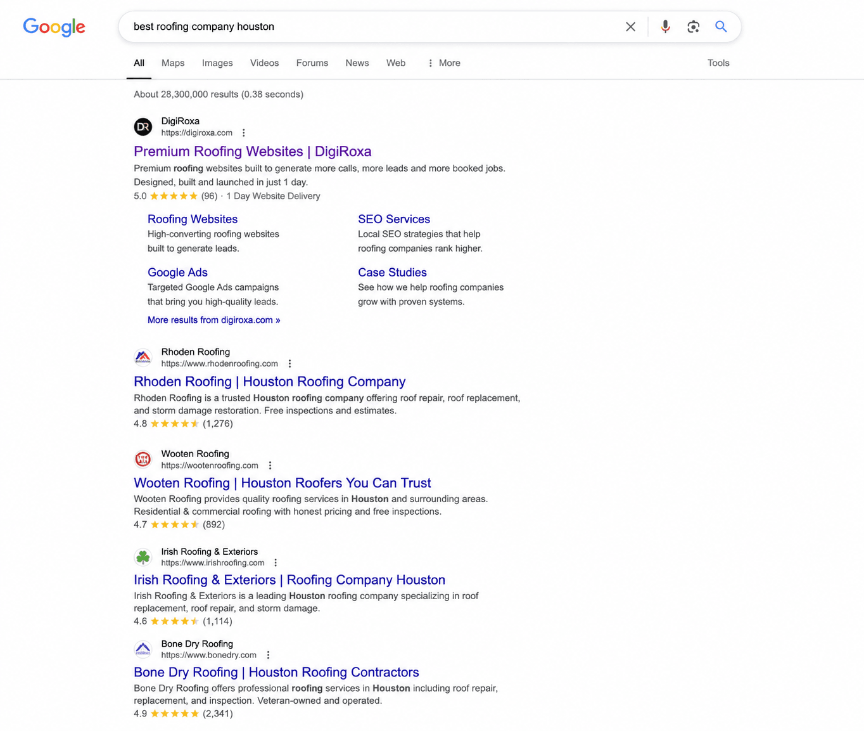The height and width of the screenshot is (731, 864).
Task: Open Bone Dry Roofing Houston Contractors result
Action: pos(276,673)
